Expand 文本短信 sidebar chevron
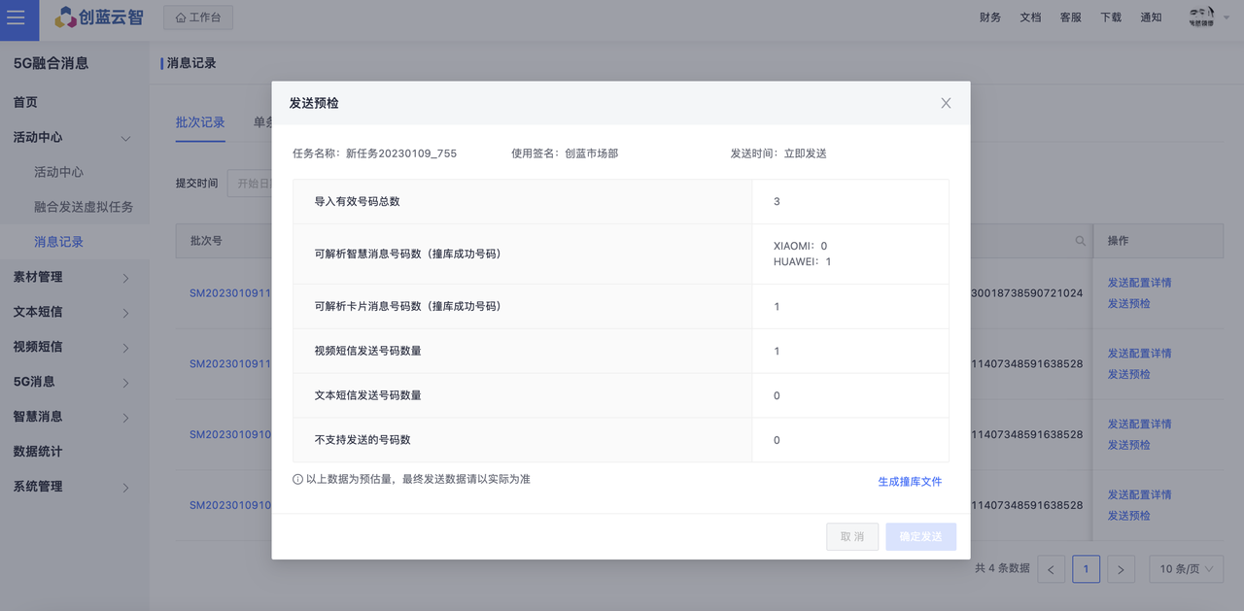 point(125,314)
